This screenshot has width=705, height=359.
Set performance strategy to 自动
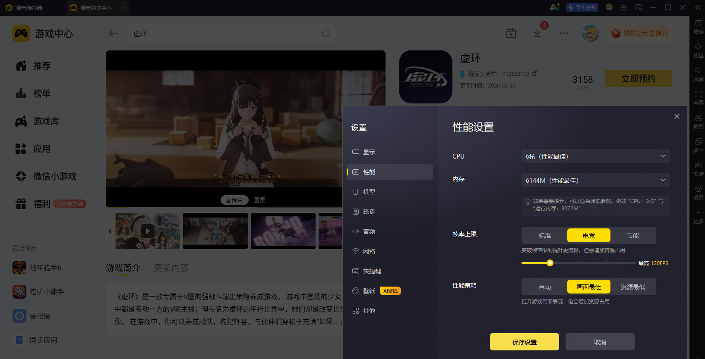(x=545, y=287)
